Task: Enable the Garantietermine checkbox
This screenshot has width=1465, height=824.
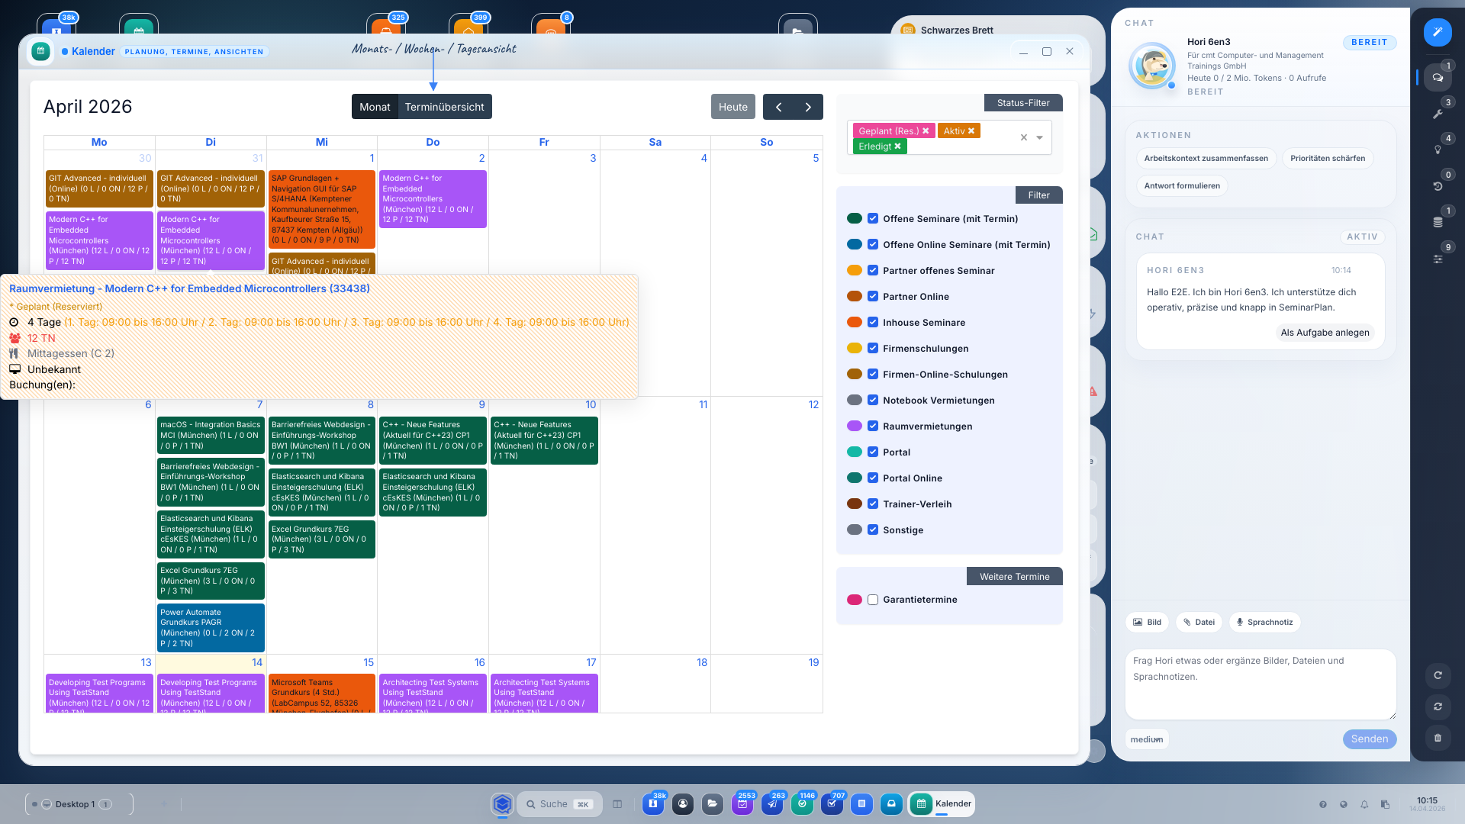Action: tap(873, 600)
